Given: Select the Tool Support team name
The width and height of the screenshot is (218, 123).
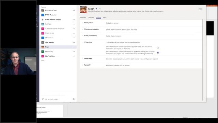Looking at the screenshot, I should (49, 42).
